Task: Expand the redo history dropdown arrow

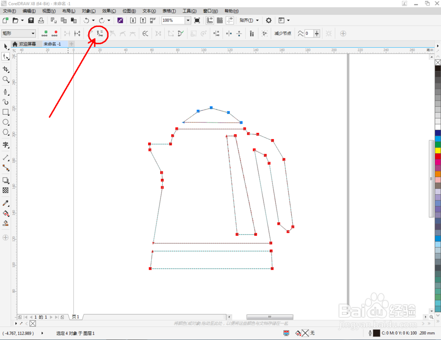Action: tap(109, 20)
